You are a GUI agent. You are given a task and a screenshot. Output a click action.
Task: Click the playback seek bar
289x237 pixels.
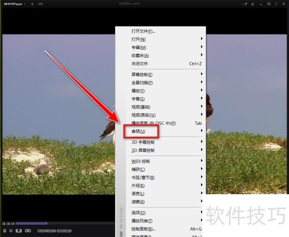point(65,224)
